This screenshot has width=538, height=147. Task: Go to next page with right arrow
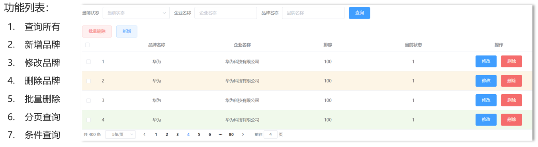[x=243, y=135]
